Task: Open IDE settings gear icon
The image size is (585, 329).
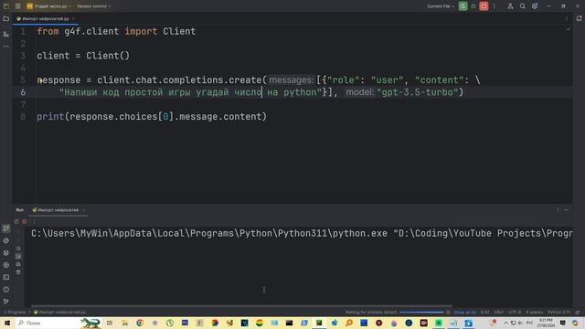Action: pos(535,6)
